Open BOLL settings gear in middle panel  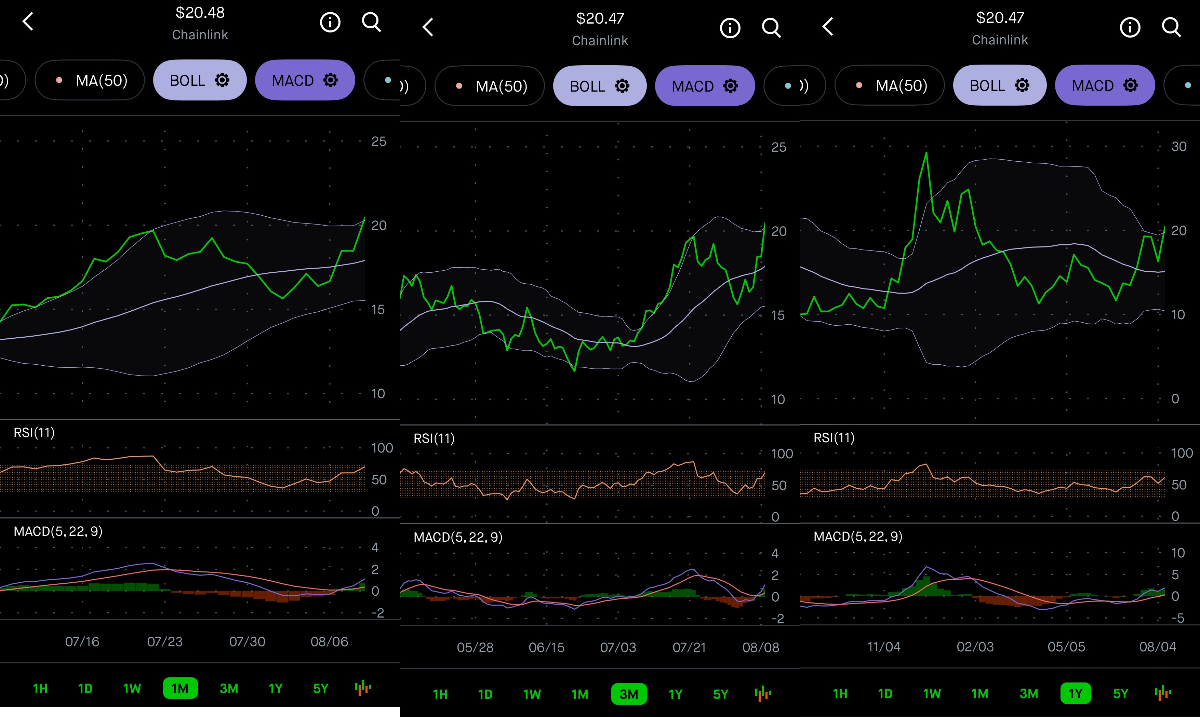click(x=622, y=86)
